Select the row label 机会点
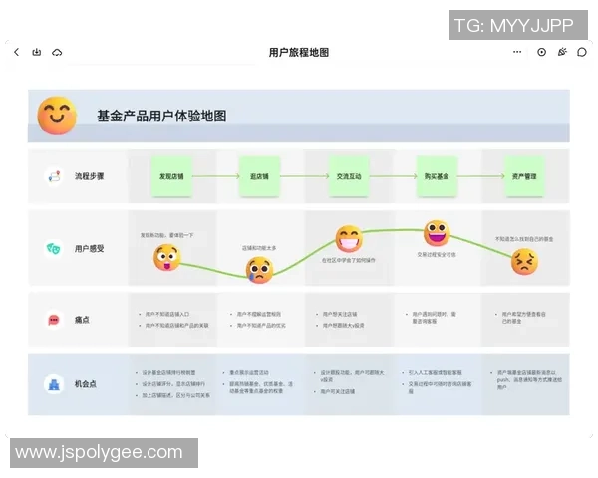598x478 pixels. click(86, 384)
